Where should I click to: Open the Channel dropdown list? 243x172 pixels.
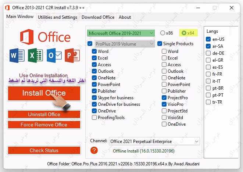point(154,141)
